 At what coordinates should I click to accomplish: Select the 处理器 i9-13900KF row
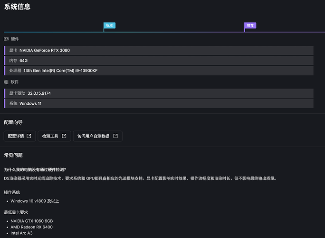click(159, 70)
